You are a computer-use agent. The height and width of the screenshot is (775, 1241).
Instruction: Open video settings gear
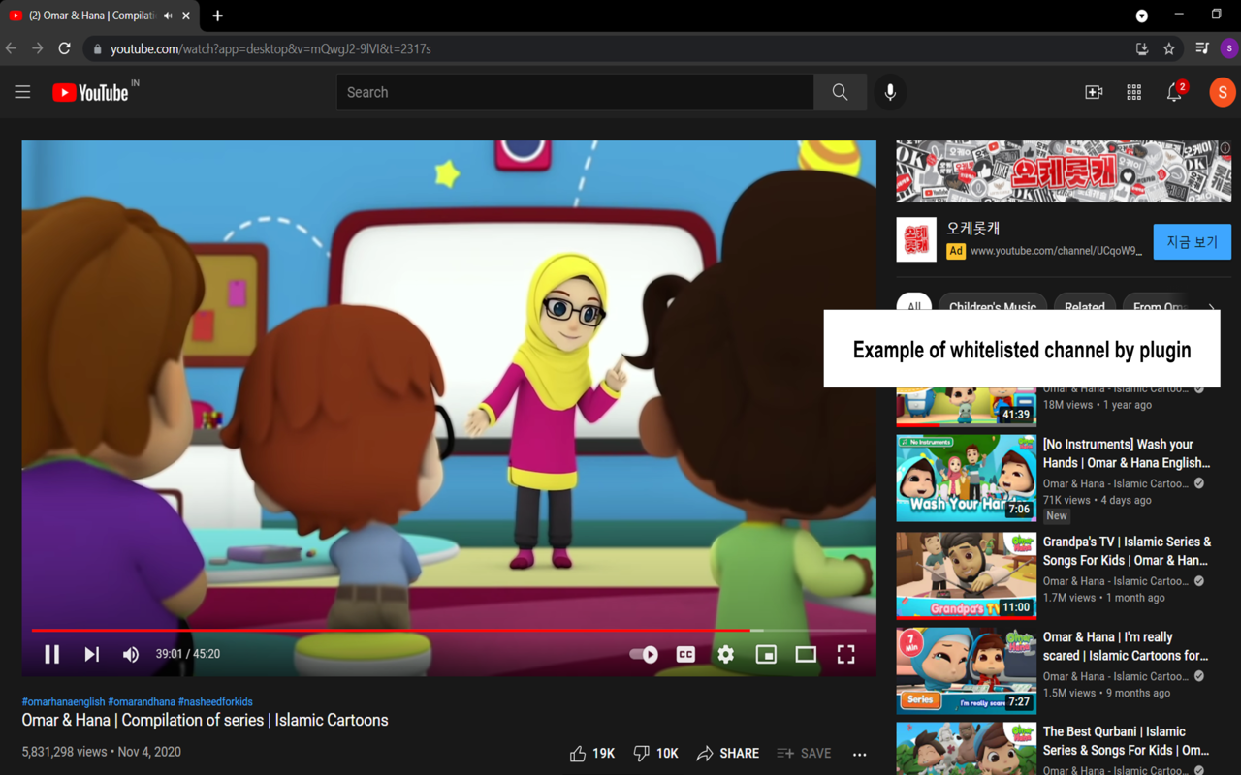[x=725, y=654]
